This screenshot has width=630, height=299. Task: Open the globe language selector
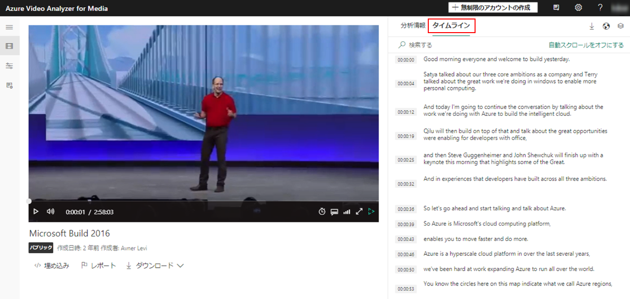606,26
